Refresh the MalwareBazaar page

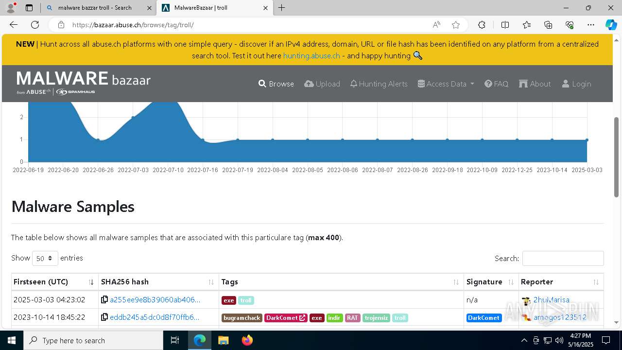click(x=35, y=25)
